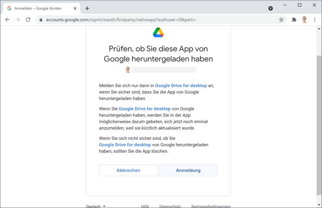Open the first Google Drive for desktop link

click(181, 85)
